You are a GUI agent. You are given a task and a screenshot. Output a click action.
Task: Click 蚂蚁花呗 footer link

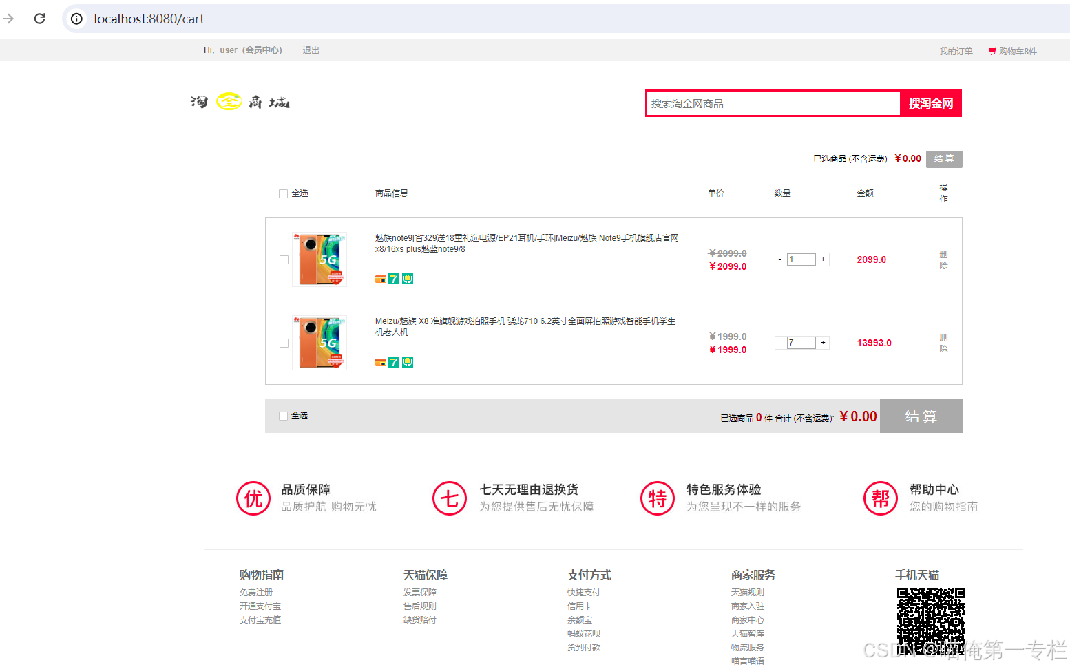[584, 633]
